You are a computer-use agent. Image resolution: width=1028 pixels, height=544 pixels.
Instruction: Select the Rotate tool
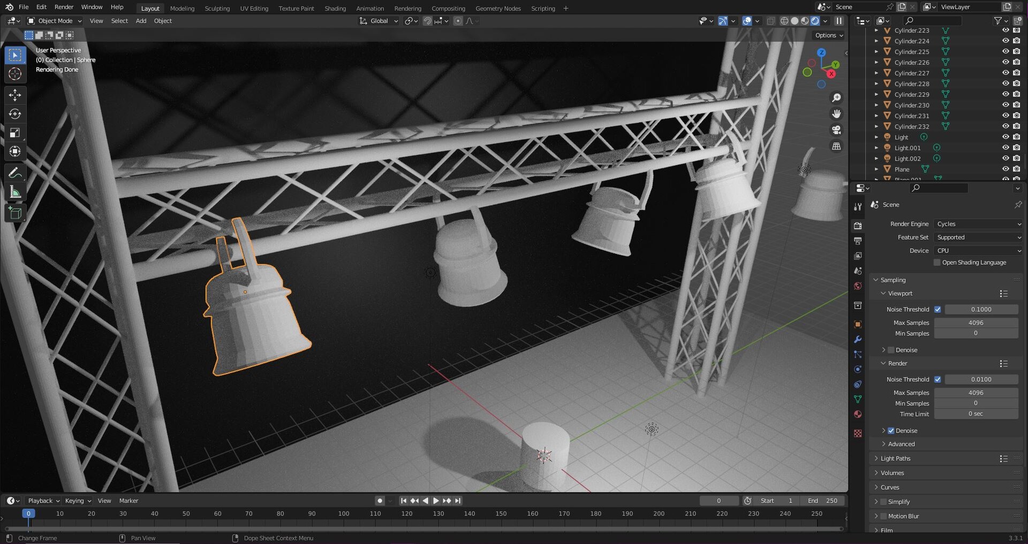15,114
